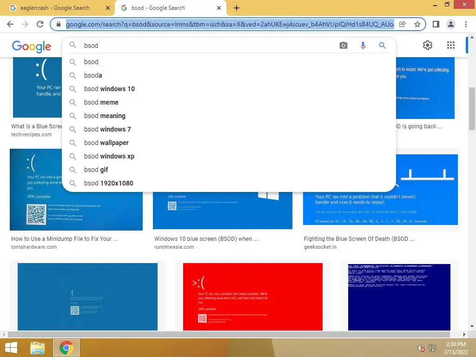
Task: Open the red screen of death image
Action: [252, 297]
